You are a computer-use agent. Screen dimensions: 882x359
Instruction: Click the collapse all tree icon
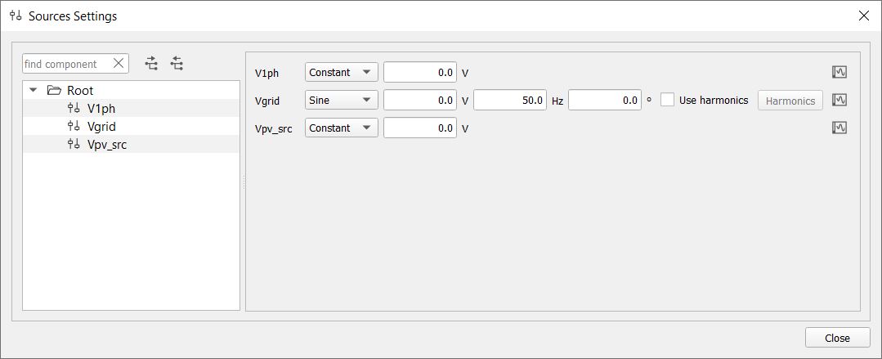click(177, 63)
